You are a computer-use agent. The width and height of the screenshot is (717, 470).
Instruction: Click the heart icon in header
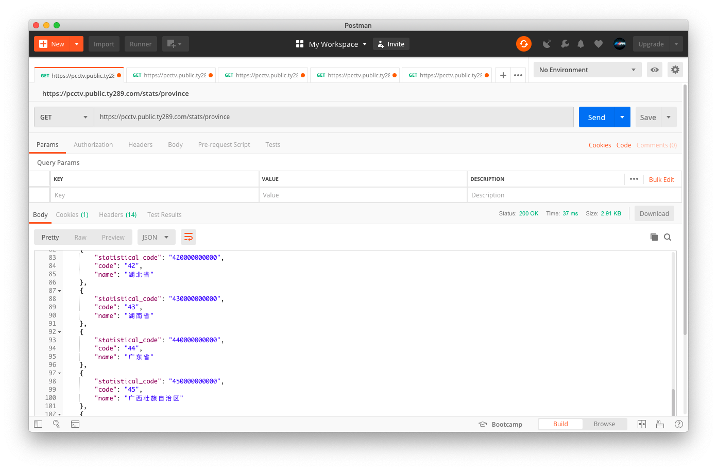pos(598,44)
